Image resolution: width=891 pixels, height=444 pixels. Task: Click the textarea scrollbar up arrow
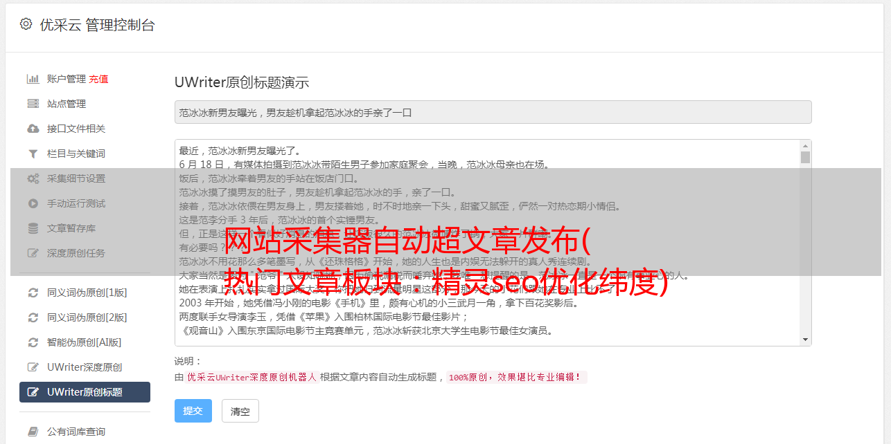coord(805,146)
